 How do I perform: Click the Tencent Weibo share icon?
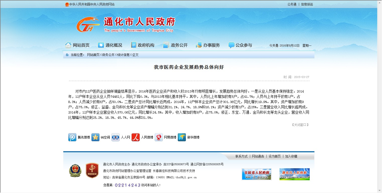72,137
